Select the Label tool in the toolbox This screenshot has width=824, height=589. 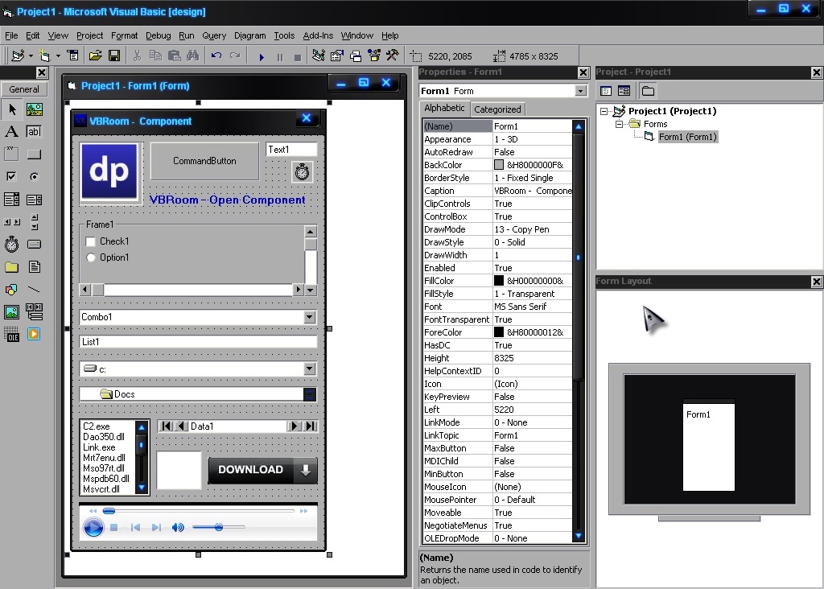click(11, 131)
